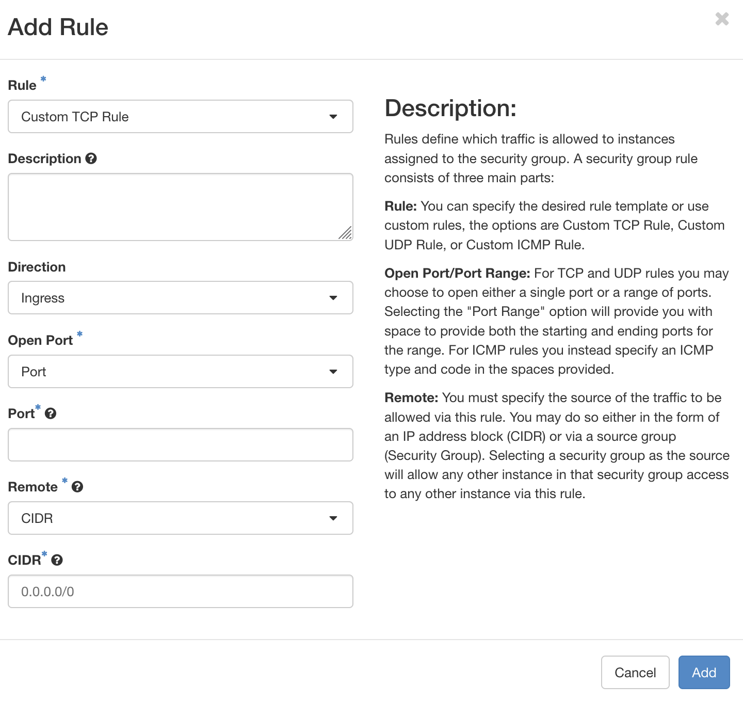Click the Port field help icon
743x701 pixels.
[51, 413]
